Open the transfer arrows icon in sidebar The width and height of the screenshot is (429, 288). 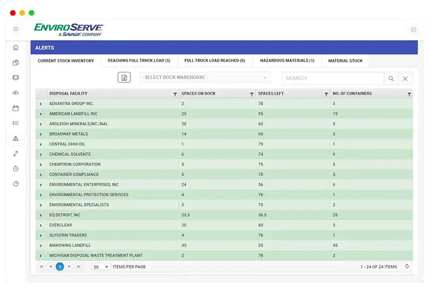pyautogui.click(x=16, y=153)
